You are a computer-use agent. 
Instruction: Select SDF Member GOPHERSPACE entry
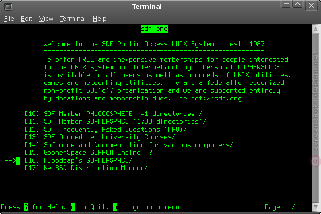[x=115, y=122]
